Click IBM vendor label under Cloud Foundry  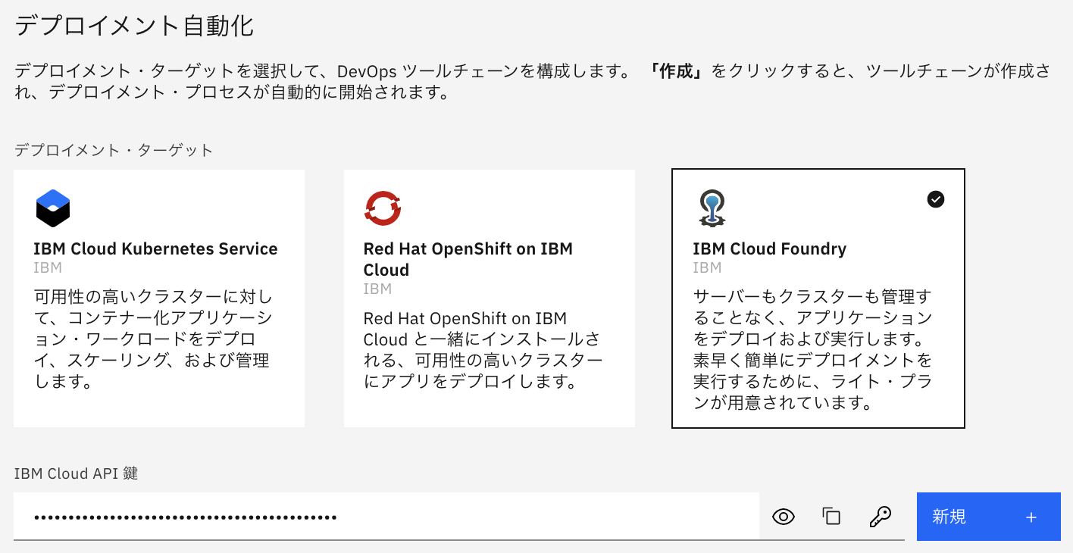(707, 267)
